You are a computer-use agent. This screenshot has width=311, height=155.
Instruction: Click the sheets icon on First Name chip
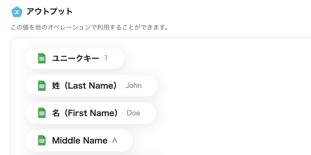pyautogui.click(x=42, y=113)
